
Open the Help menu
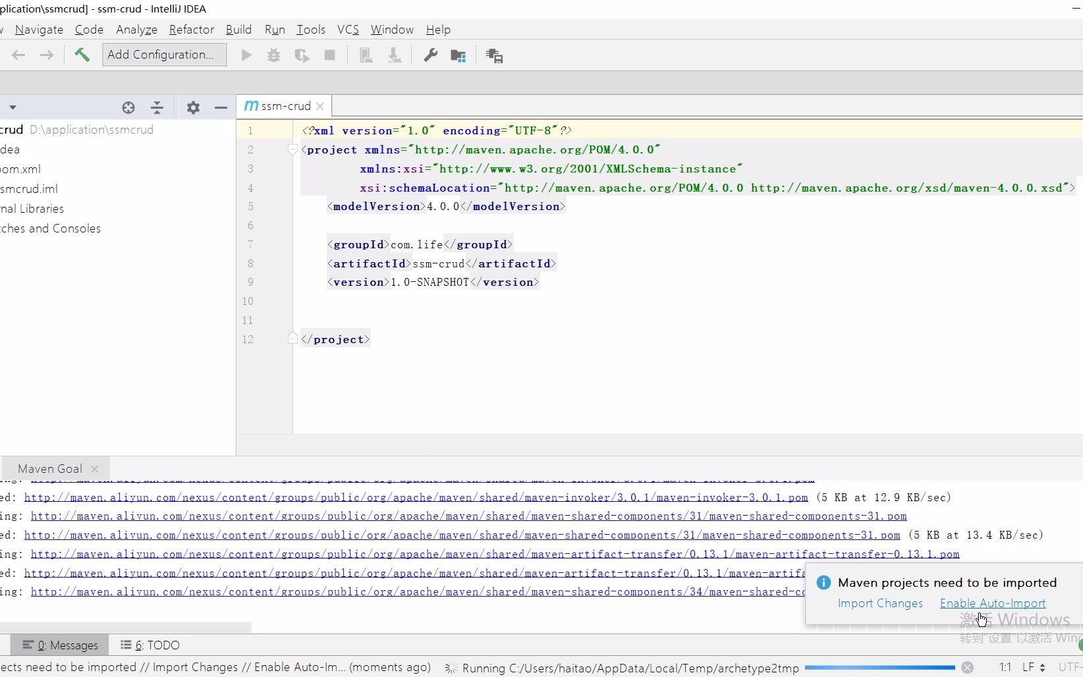[438, 30]
